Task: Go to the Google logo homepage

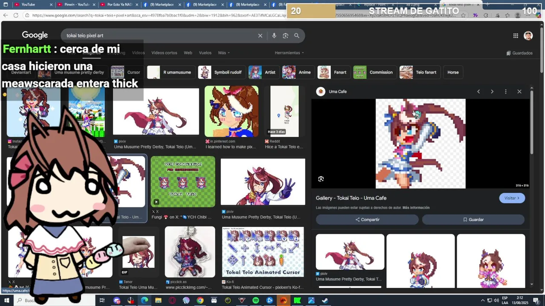Action: 35,35
